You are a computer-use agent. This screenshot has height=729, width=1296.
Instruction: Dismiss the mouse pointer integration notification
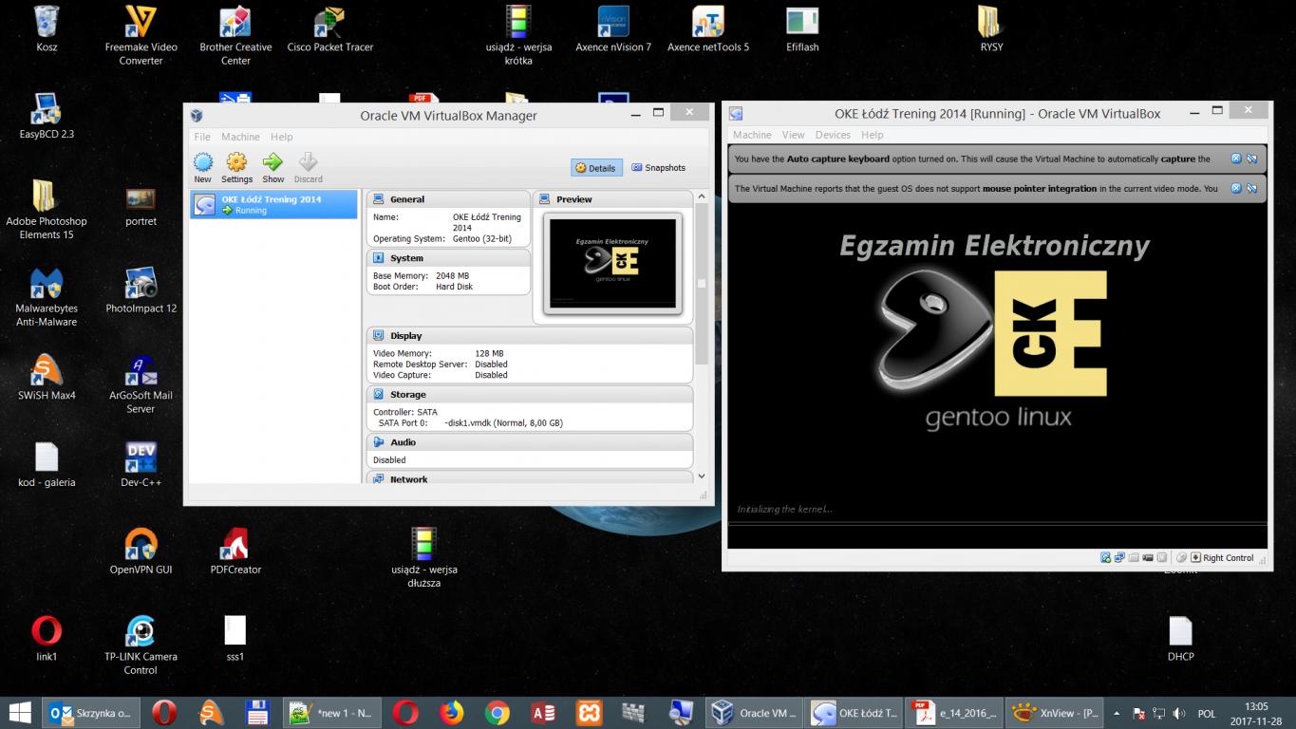point(1236,188)
